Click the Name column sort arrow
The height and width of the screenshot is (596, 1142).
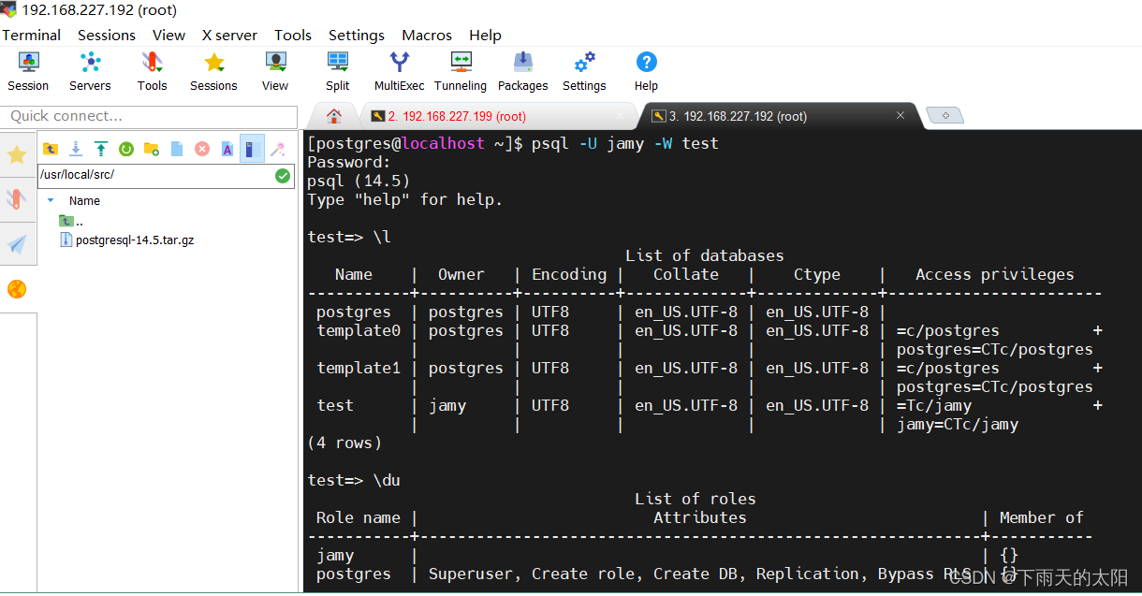coord(51,200)
